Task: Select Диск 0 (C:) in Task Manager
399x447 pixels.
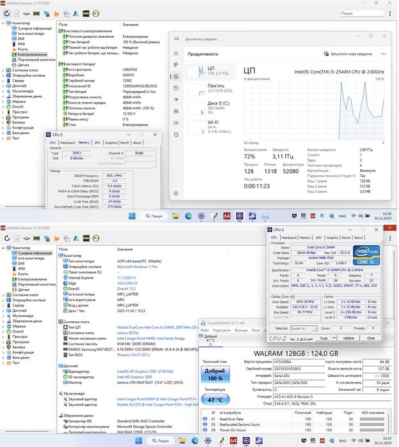Action: (210, 107)
